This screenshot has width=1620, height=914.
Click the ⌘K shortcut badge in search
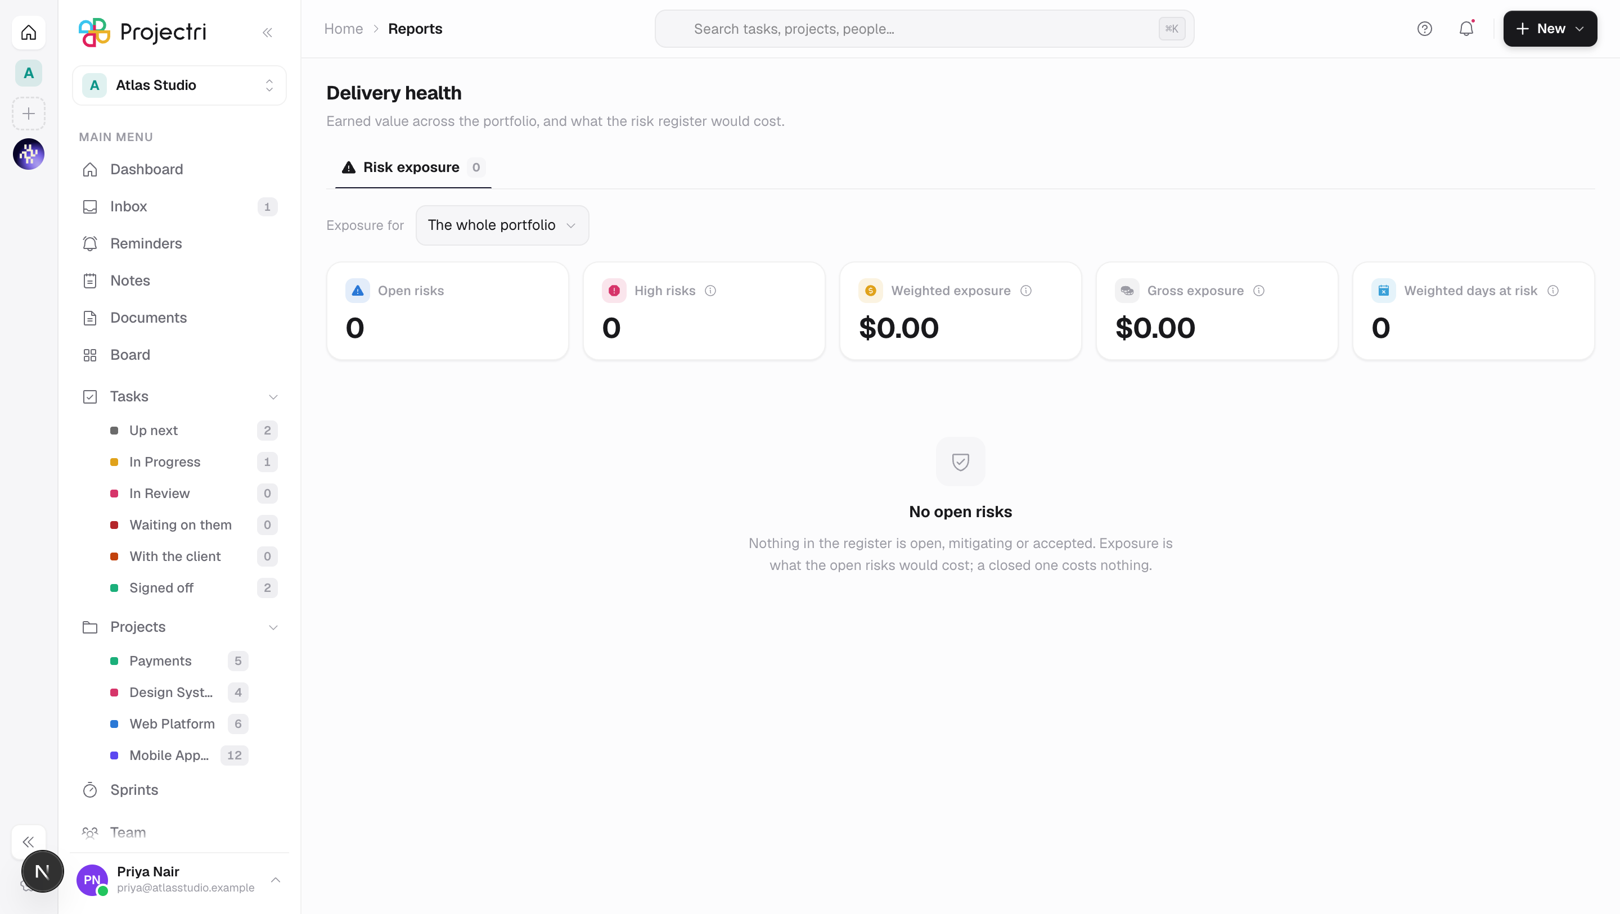pos(1172,29)
